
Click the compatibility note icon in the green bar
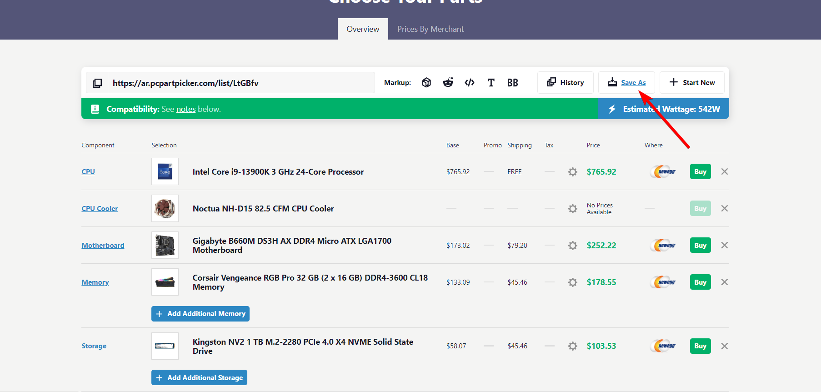point(95,109)
